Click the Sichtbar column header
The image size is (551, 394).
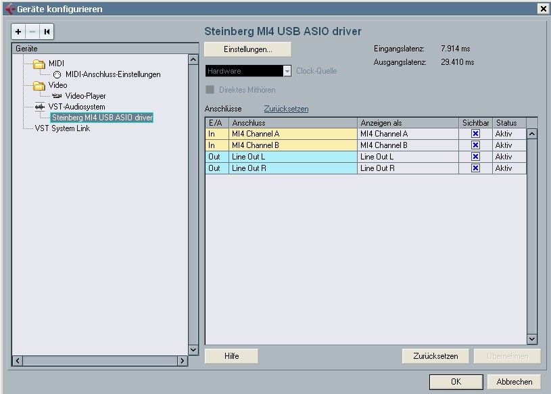pos(475,123)
